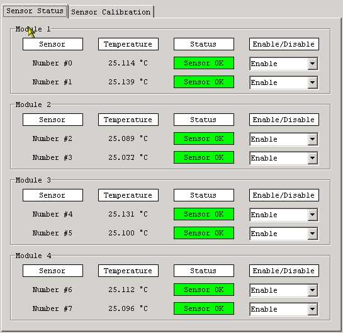The height and width of the screenshot is (333, 343).
Task: Open the Enable dropdown arrow for Number #2
Action: (312, 139)
